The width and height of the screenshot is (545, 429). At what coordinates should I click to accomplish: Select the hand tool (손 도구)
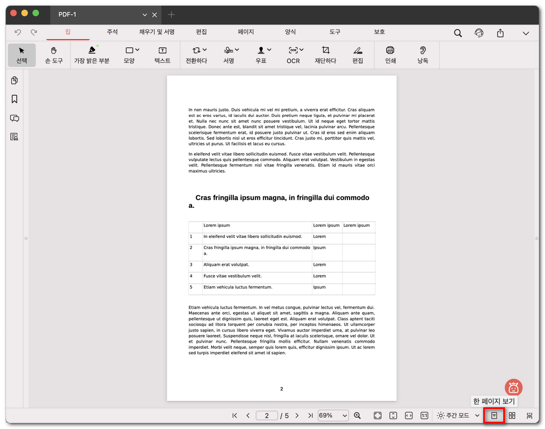click(54, 55)
